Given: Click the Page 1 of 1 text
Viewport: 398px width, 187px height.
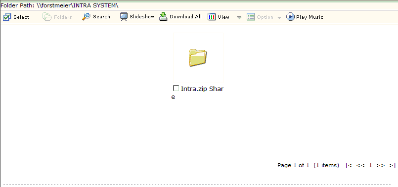Looking at the screenshot, I should (293, 165).
